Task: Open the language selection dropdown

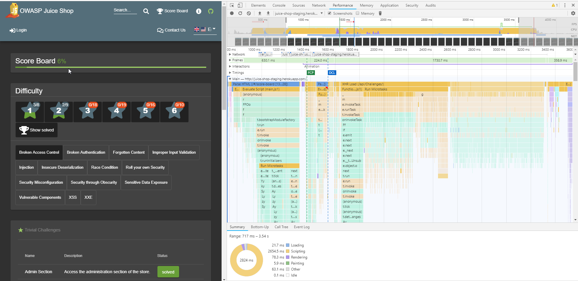Action: pos(205,29)
